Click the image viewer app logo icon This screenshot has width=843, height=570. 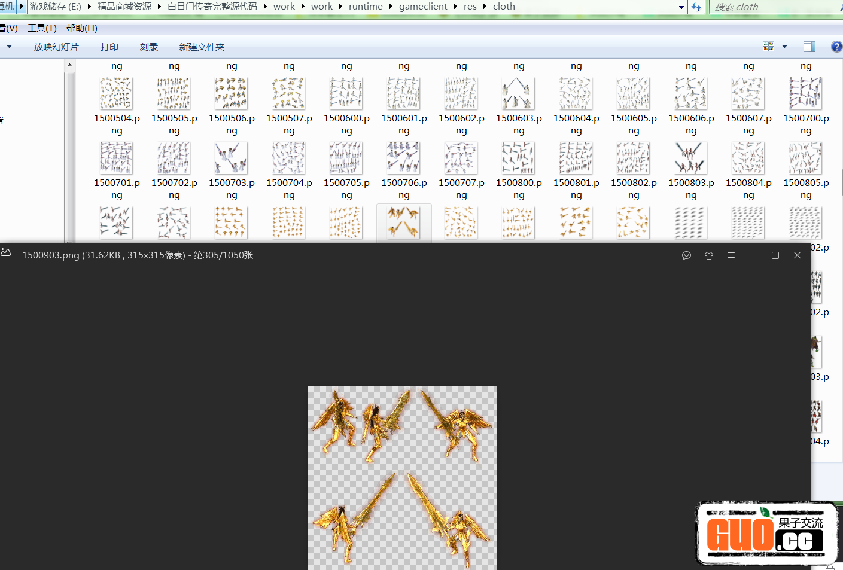[6, 253]
